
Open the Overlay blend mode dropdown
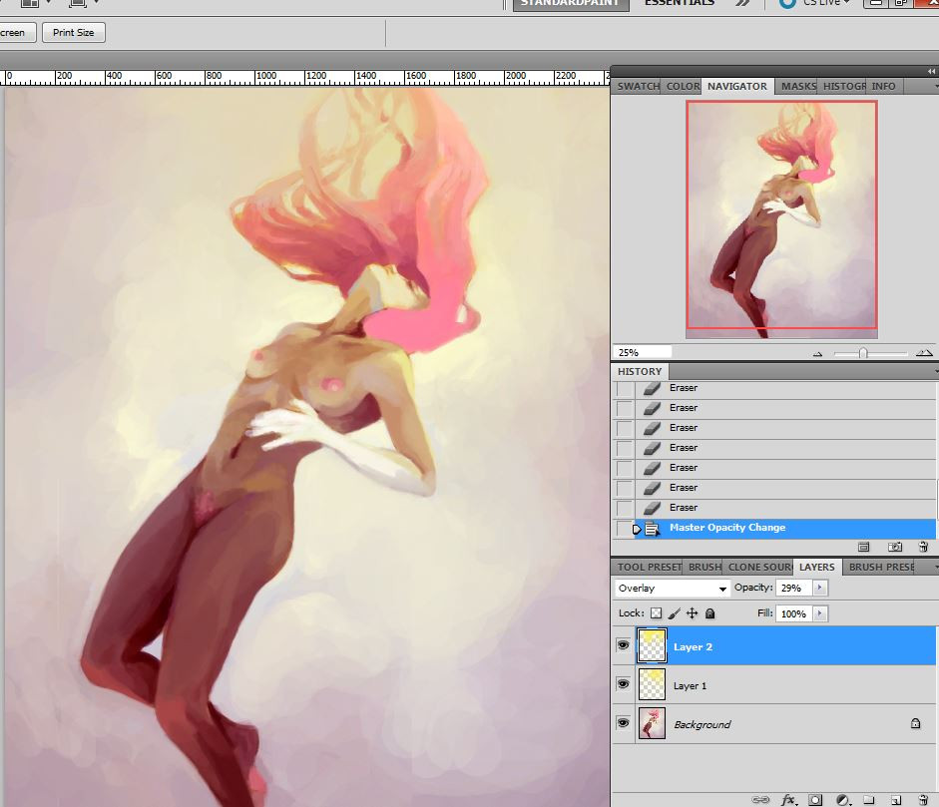[672, 589]
